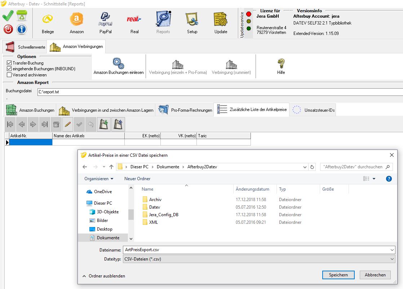Click the view layout icon in dialog

tap(366, 179)
